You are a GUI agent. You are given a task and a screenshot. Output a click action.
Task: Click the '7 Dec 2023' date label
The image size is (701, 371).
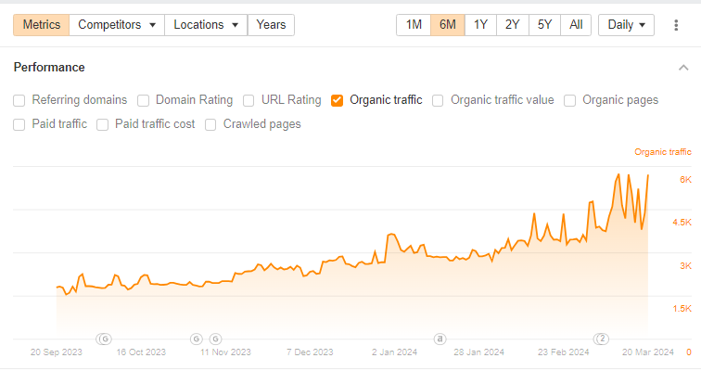[310, 352]
